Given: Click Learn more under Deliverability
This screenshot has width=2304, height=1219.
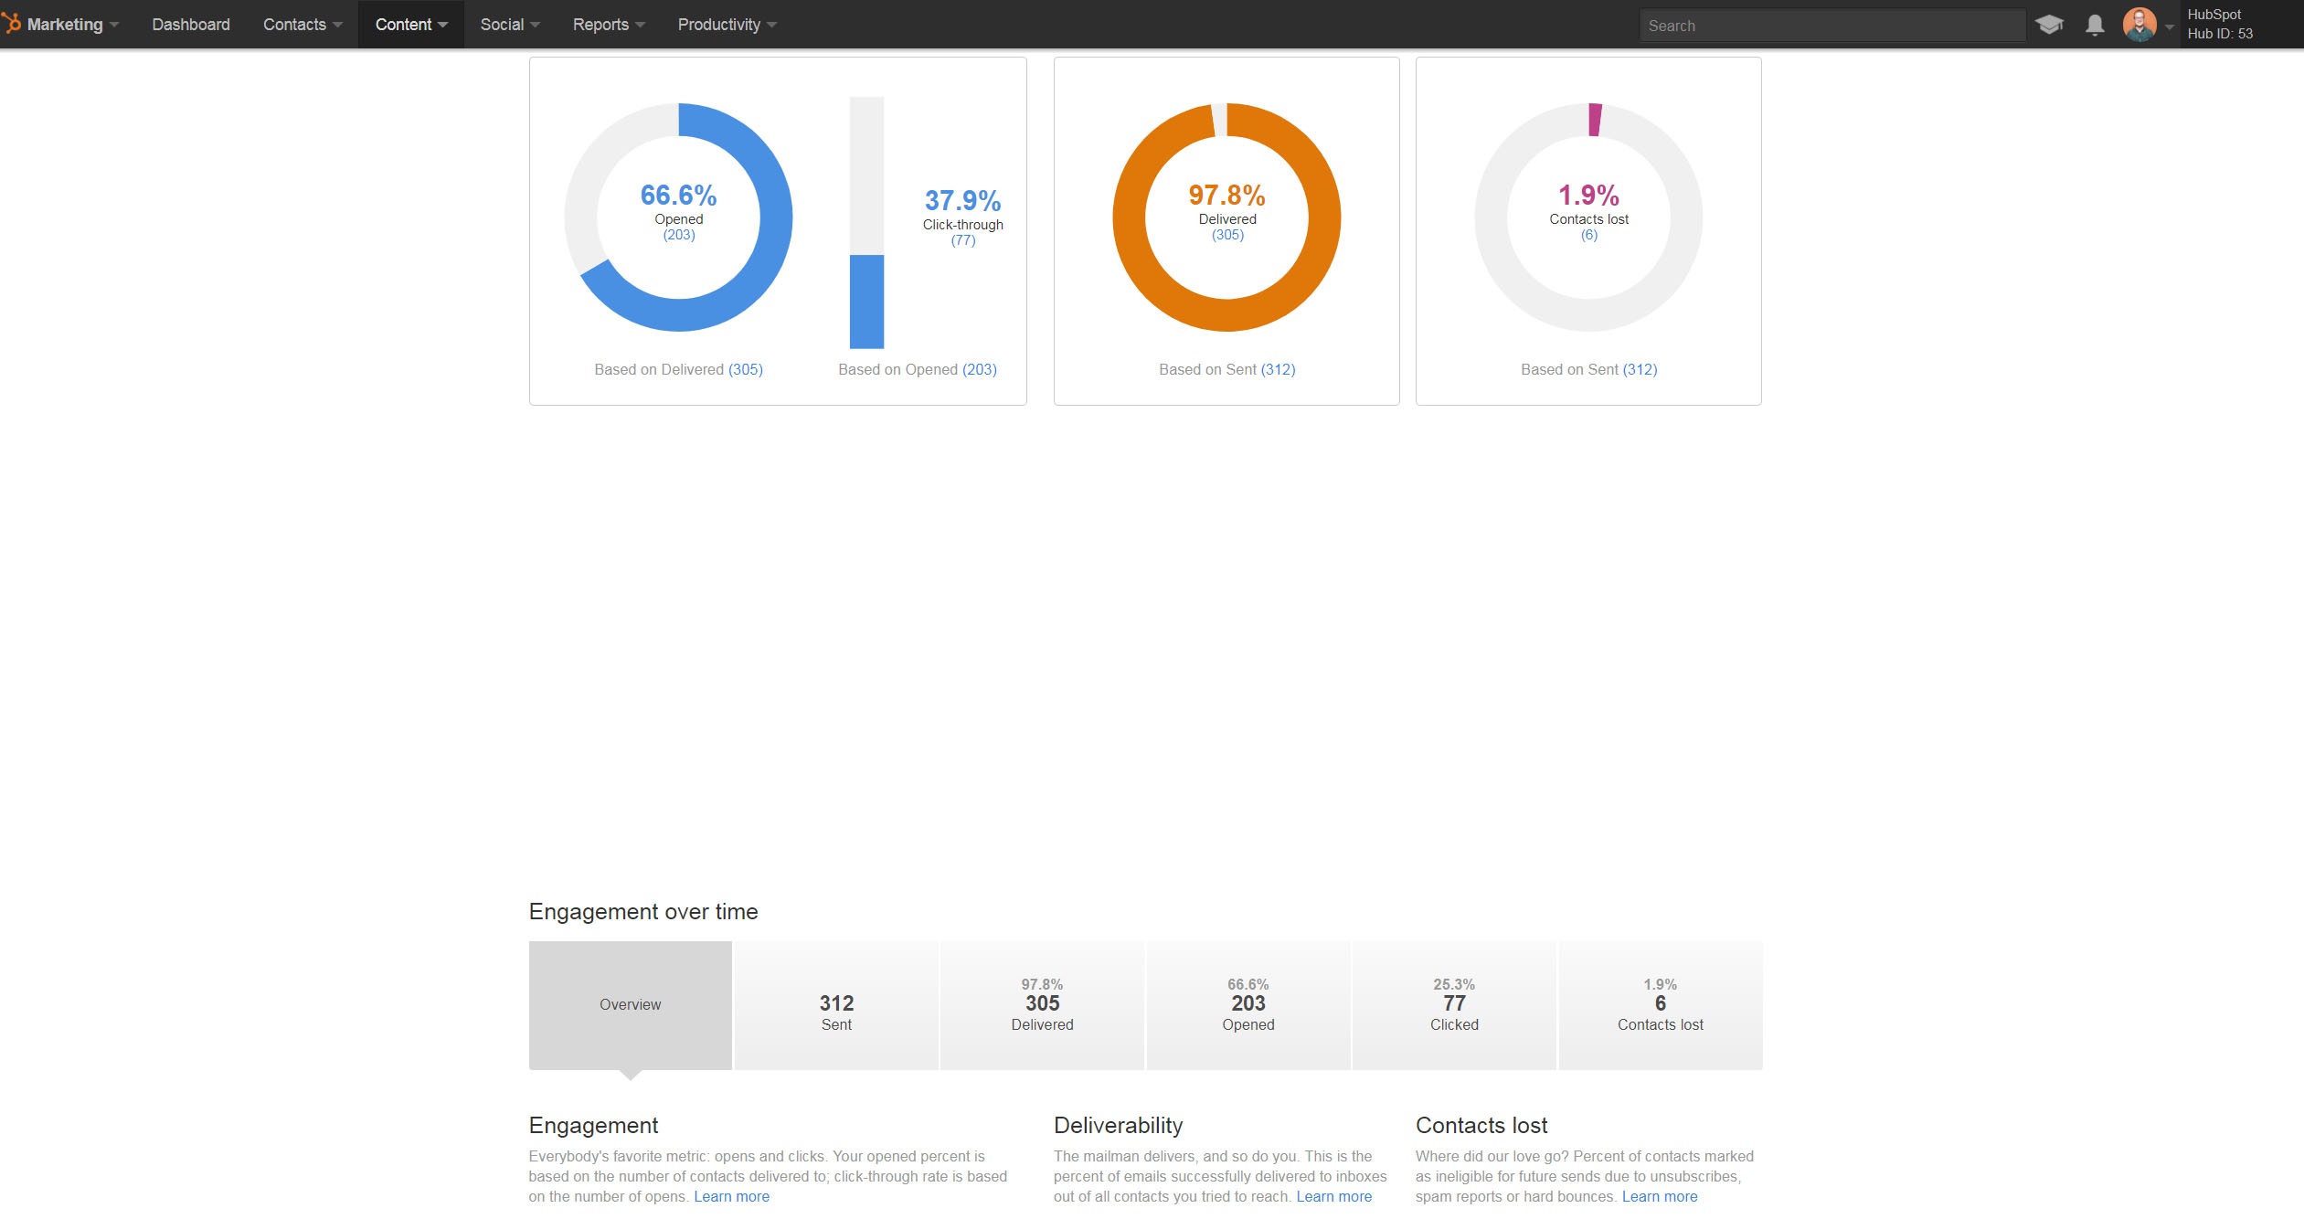Looking at the screenshot, I should coord(1334,1196).
